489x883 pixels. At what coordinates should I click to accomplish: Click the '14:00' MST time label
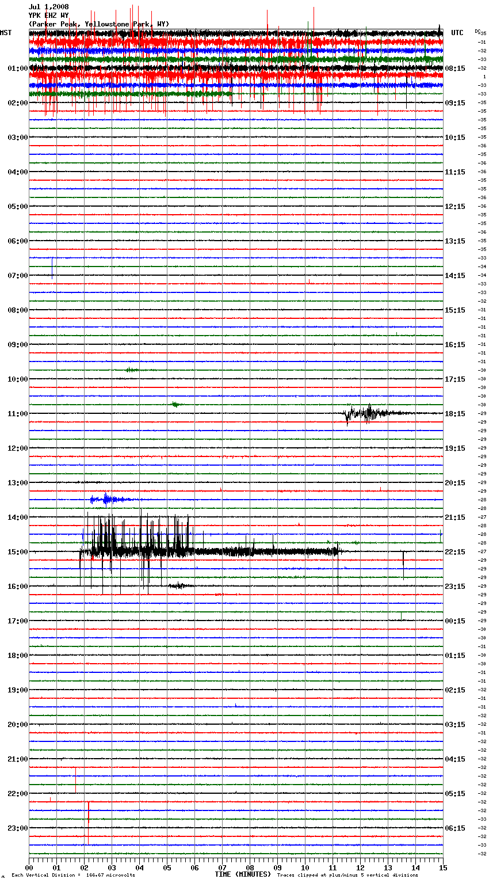pyautogui.click(x=17, y=517)
